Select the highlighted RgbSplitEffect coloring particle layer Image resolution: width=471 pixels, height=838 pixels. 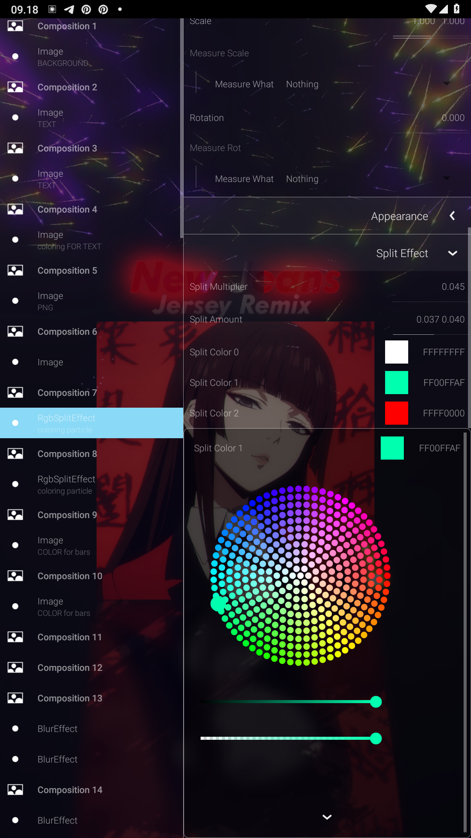coord(92,423)
